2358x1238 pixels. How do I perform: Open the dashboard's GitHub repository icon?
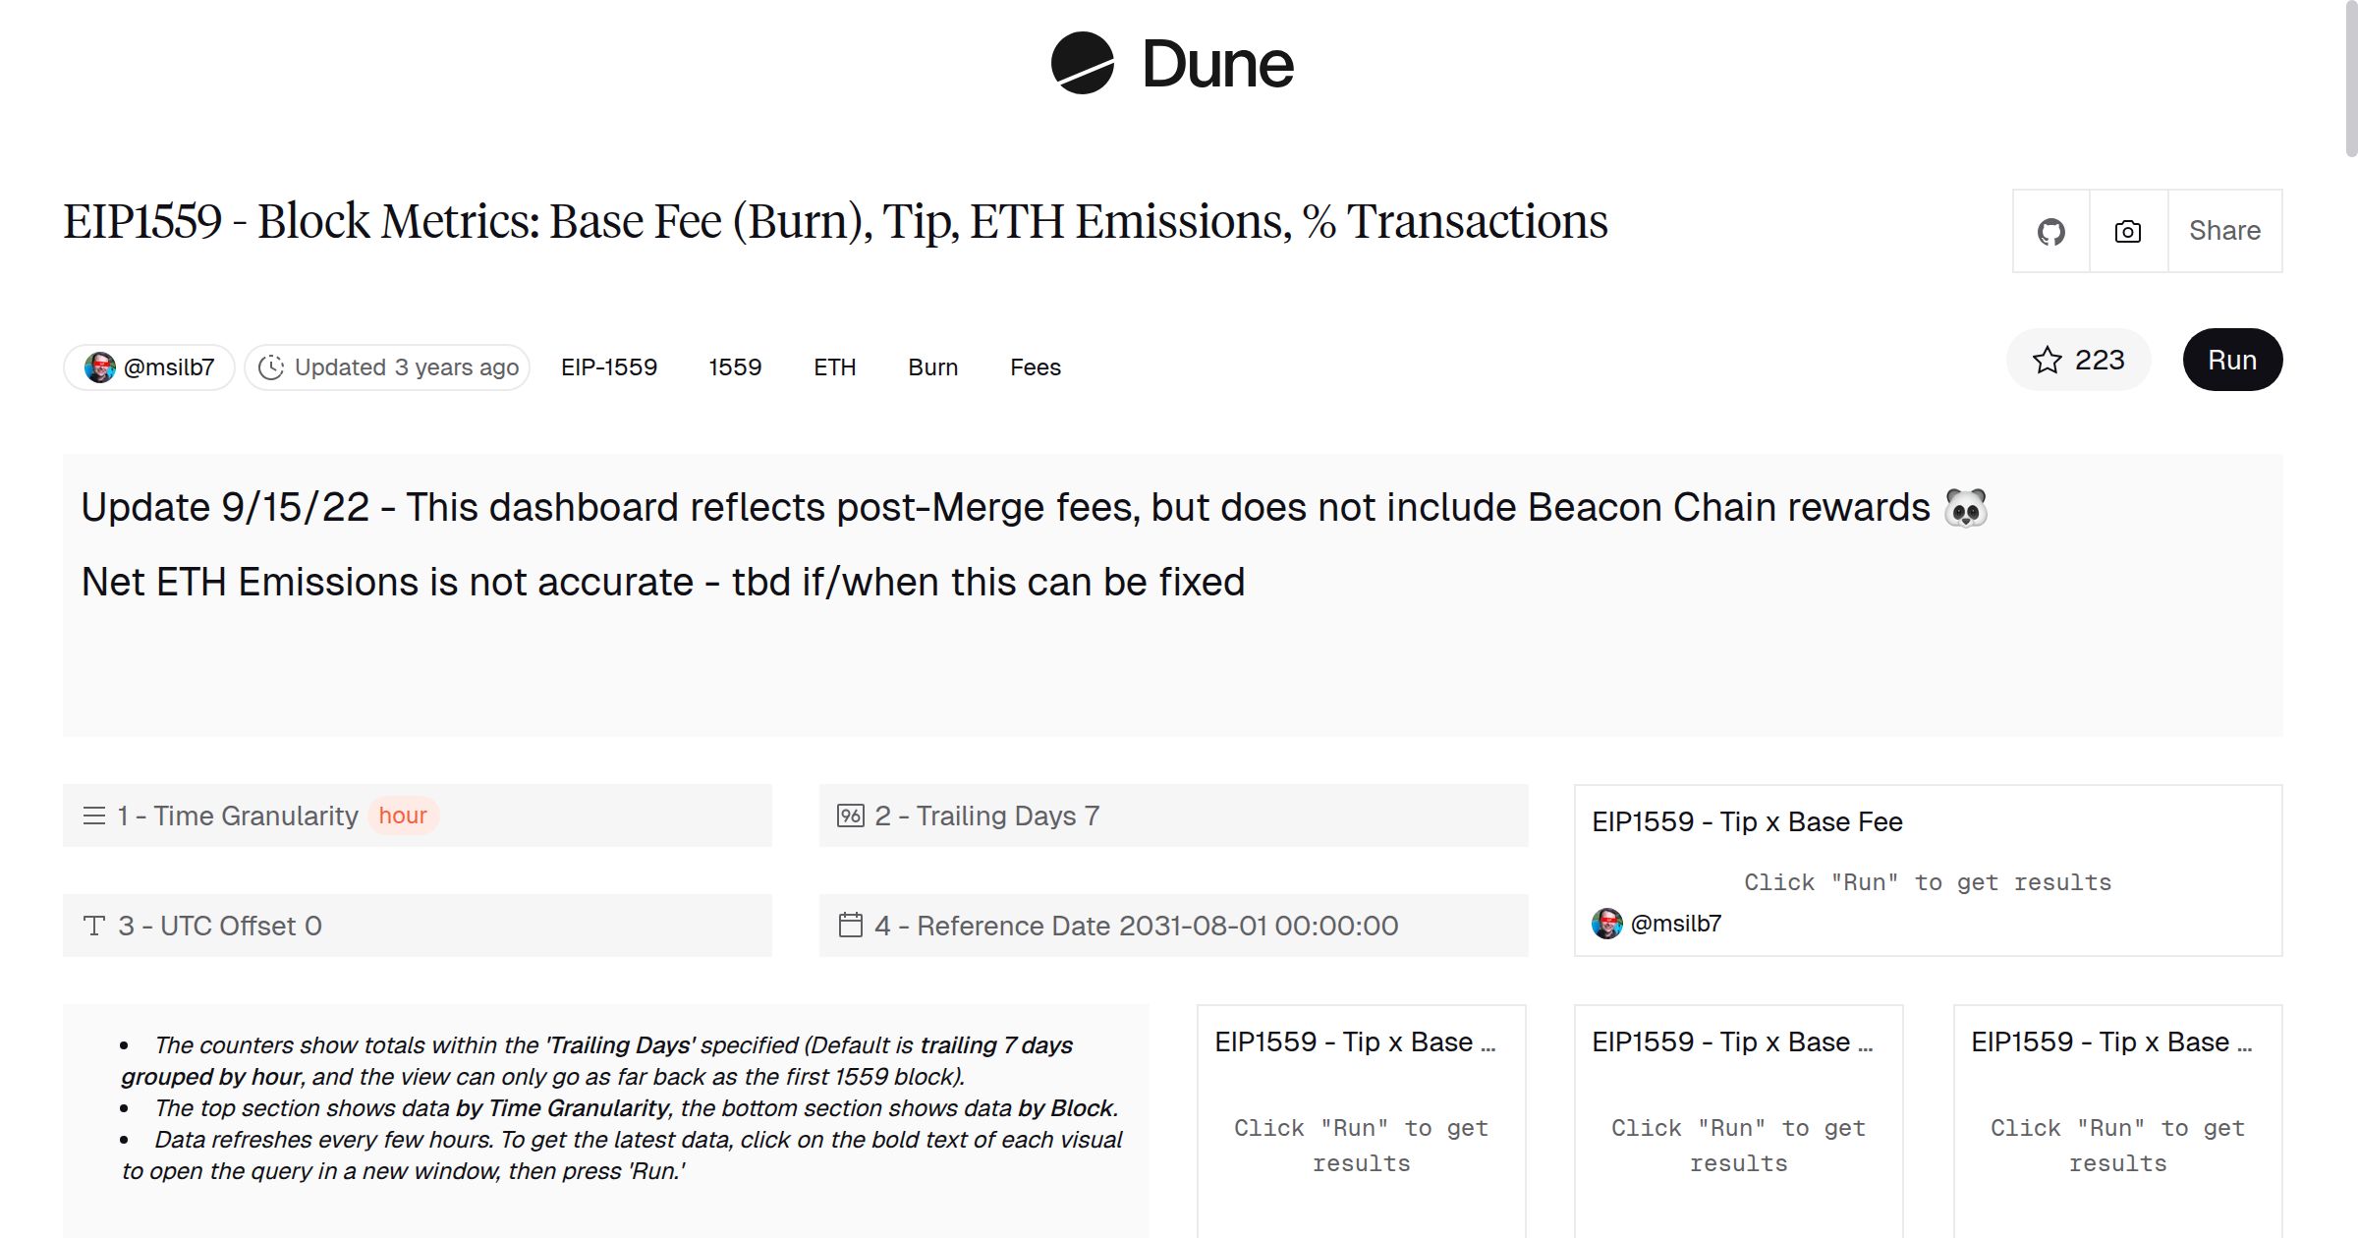coord(2052,230)
